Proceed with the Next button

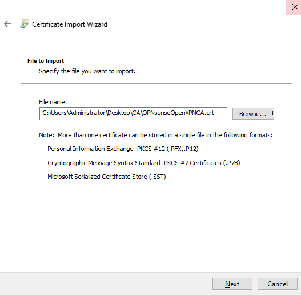coord(232,284)
